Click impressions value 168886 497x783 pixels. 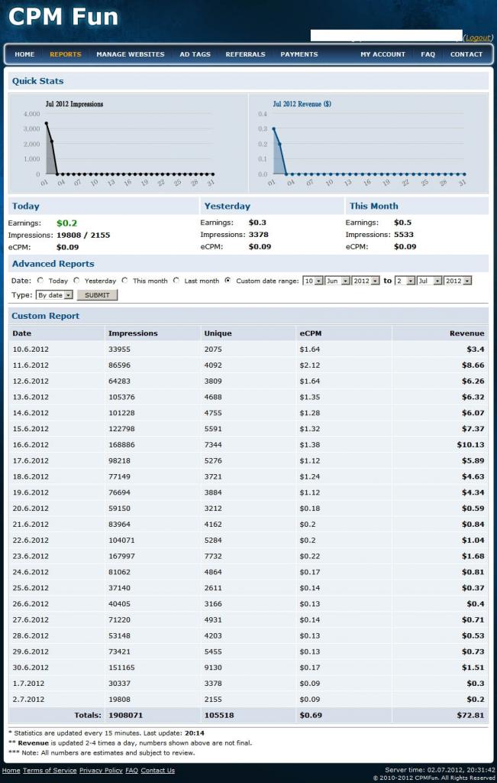[121, 444]
